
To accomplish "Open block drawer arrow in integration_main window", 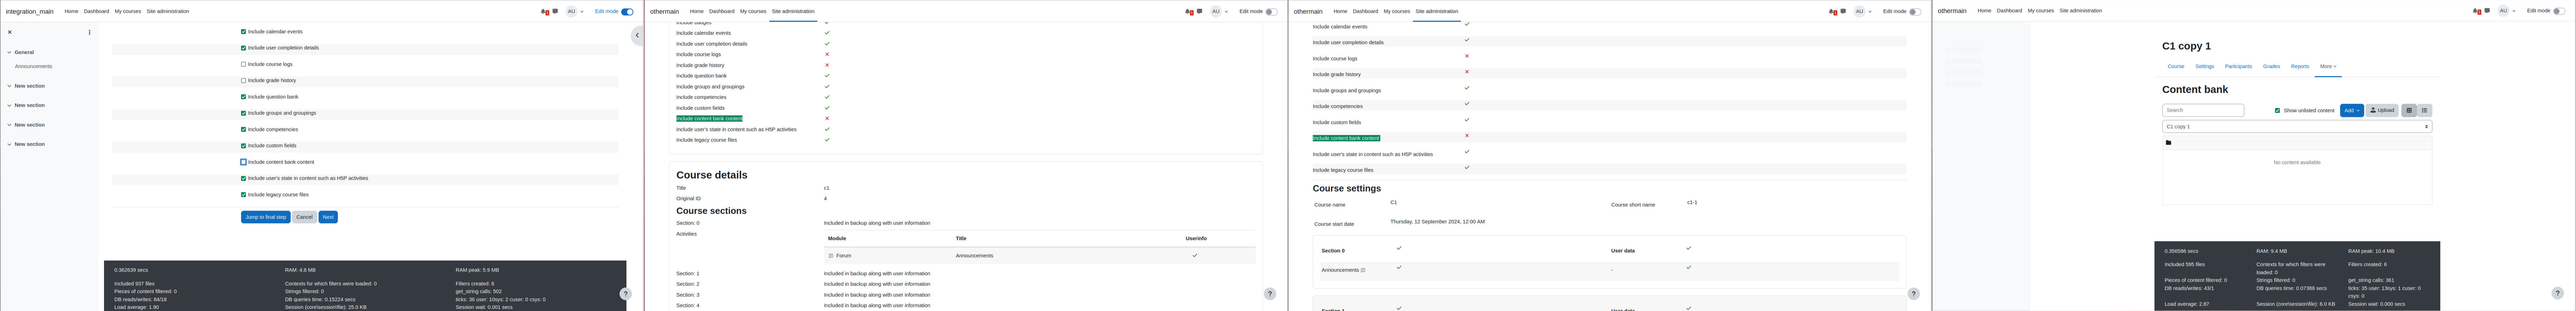I will pos(637,35).
